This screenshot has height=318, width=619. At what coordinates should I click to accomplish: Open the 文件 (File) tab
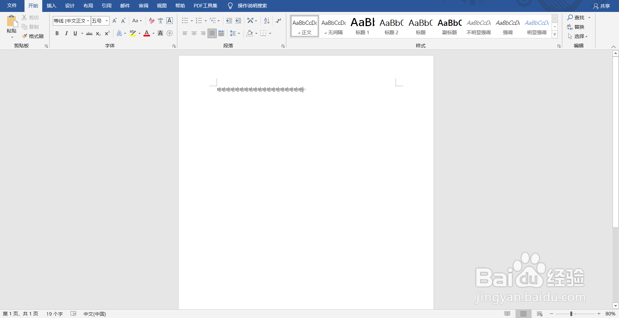(12, 6)
